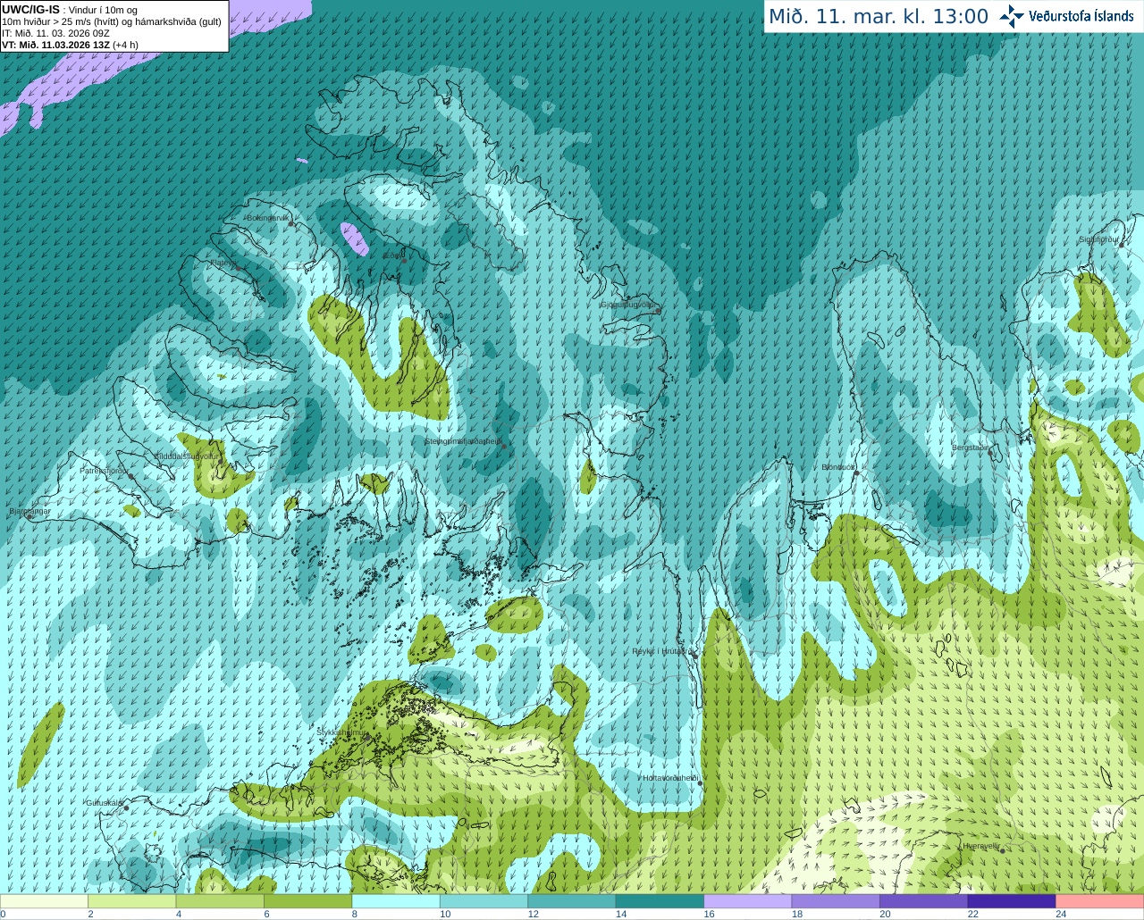Click the Blönduós station label
This screenshot has width=1144, height=920.
point(838,467)
